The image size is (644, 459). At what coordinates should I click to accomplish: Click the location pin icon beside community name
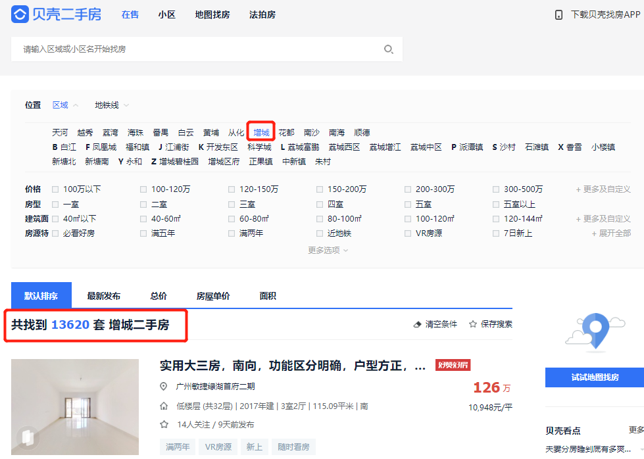pos(164,387)
